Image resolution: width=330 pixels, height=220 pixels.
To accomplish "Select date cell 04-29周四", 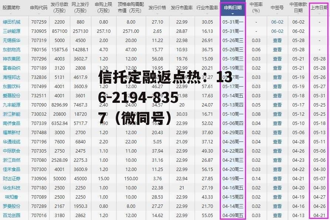I will (x=233, y=133).
